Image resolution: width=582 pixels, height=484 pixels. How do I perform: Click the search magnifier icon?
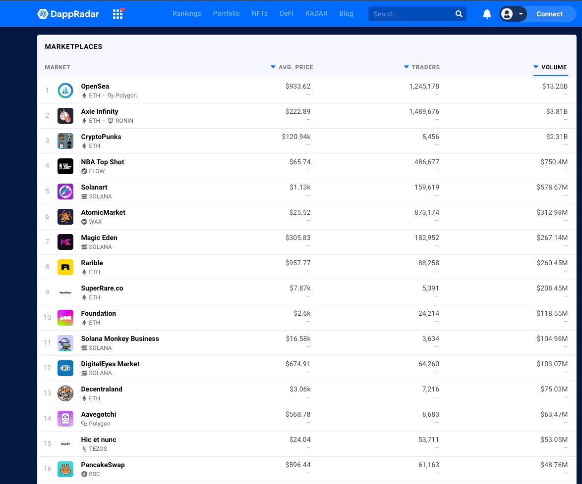coord(459,14)
